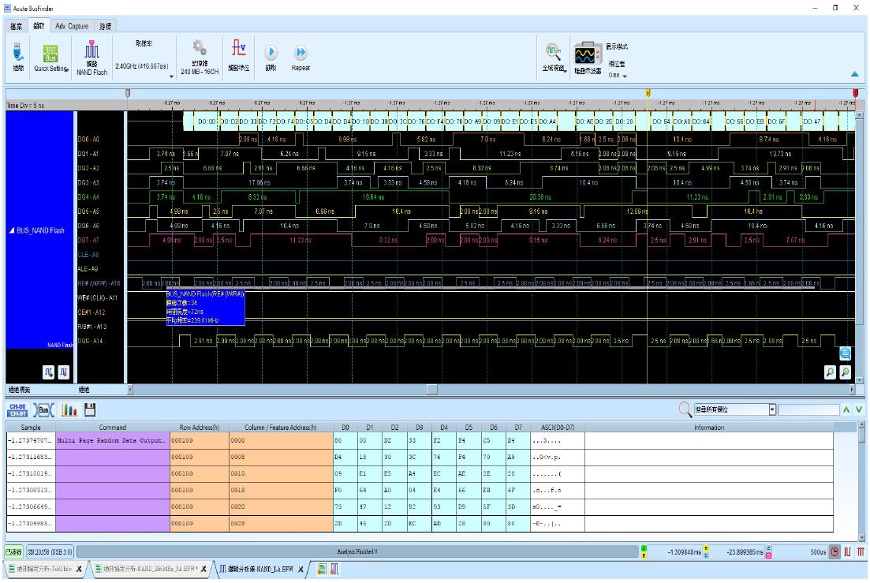Open Quick Setting in the toolbar
Screen dimensions: 870x583
50,54
